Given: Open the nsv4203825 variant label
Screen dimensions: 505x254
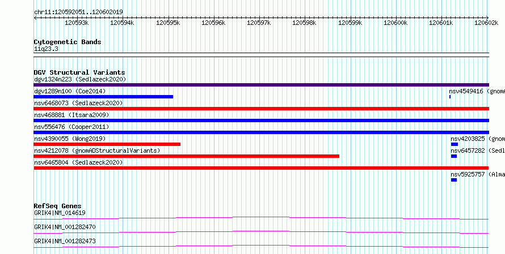Looking at the screenshot, I should [x=478, y=139].
